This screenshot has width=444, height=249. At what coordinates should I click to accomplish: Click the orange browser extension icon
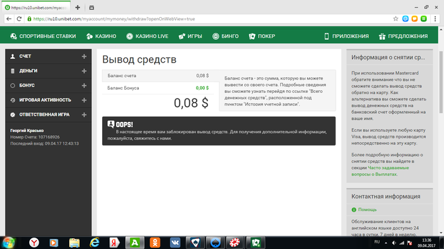pyautogui.click(x=415, y=19)
